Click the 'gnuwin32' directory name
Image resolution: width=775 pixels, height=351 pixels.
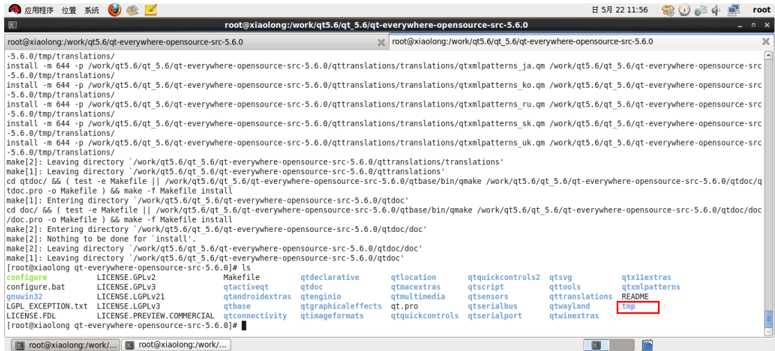[x=24, y=297]
